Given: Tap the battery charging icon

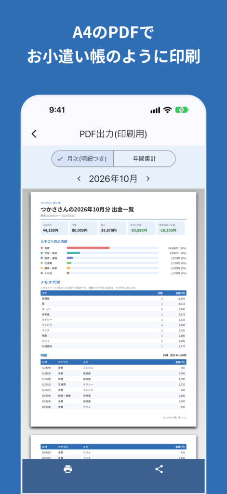Looking at the screenshot, I should pos(182,110).
